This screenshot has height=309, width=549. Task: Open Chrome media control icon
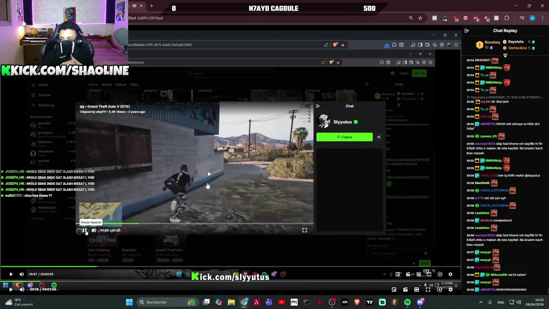tap(522, 18)
